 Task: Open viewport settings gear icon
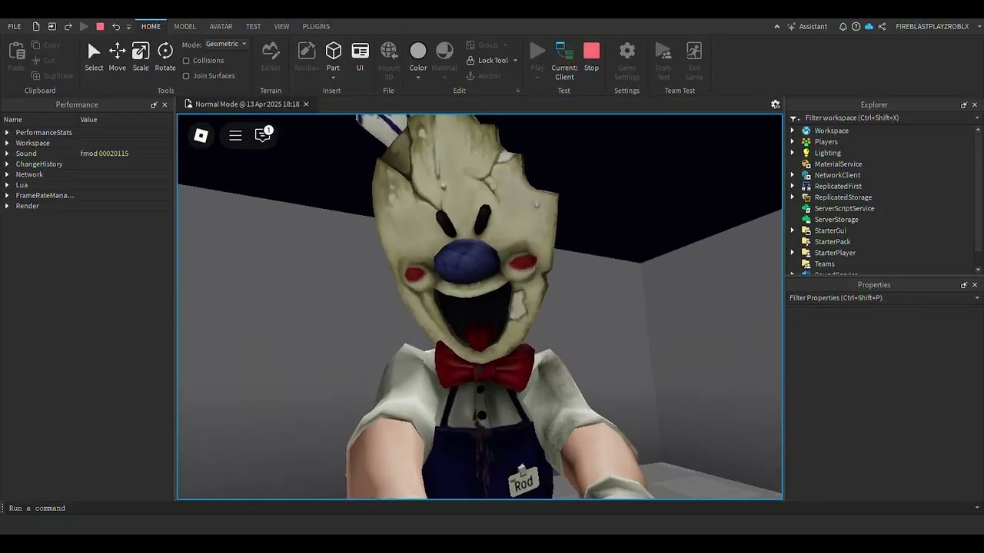coord(775,104)
